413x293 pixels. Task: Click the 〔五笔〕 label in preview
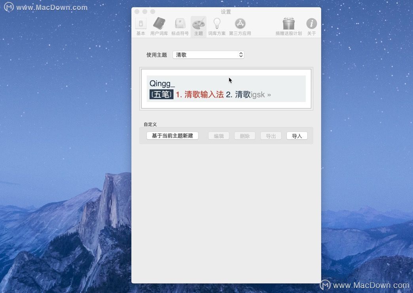tap(161, 94)
